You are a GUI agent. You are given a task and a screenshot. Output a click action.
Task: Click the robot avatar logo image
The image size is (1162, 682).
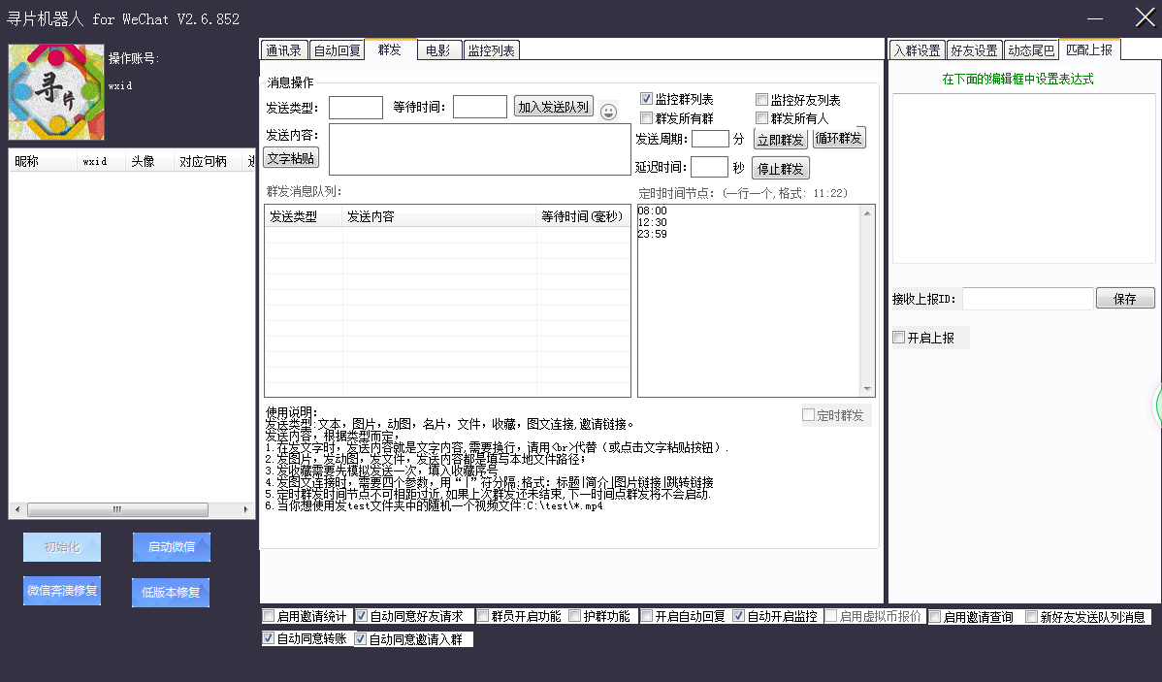(x=56, y=92)
